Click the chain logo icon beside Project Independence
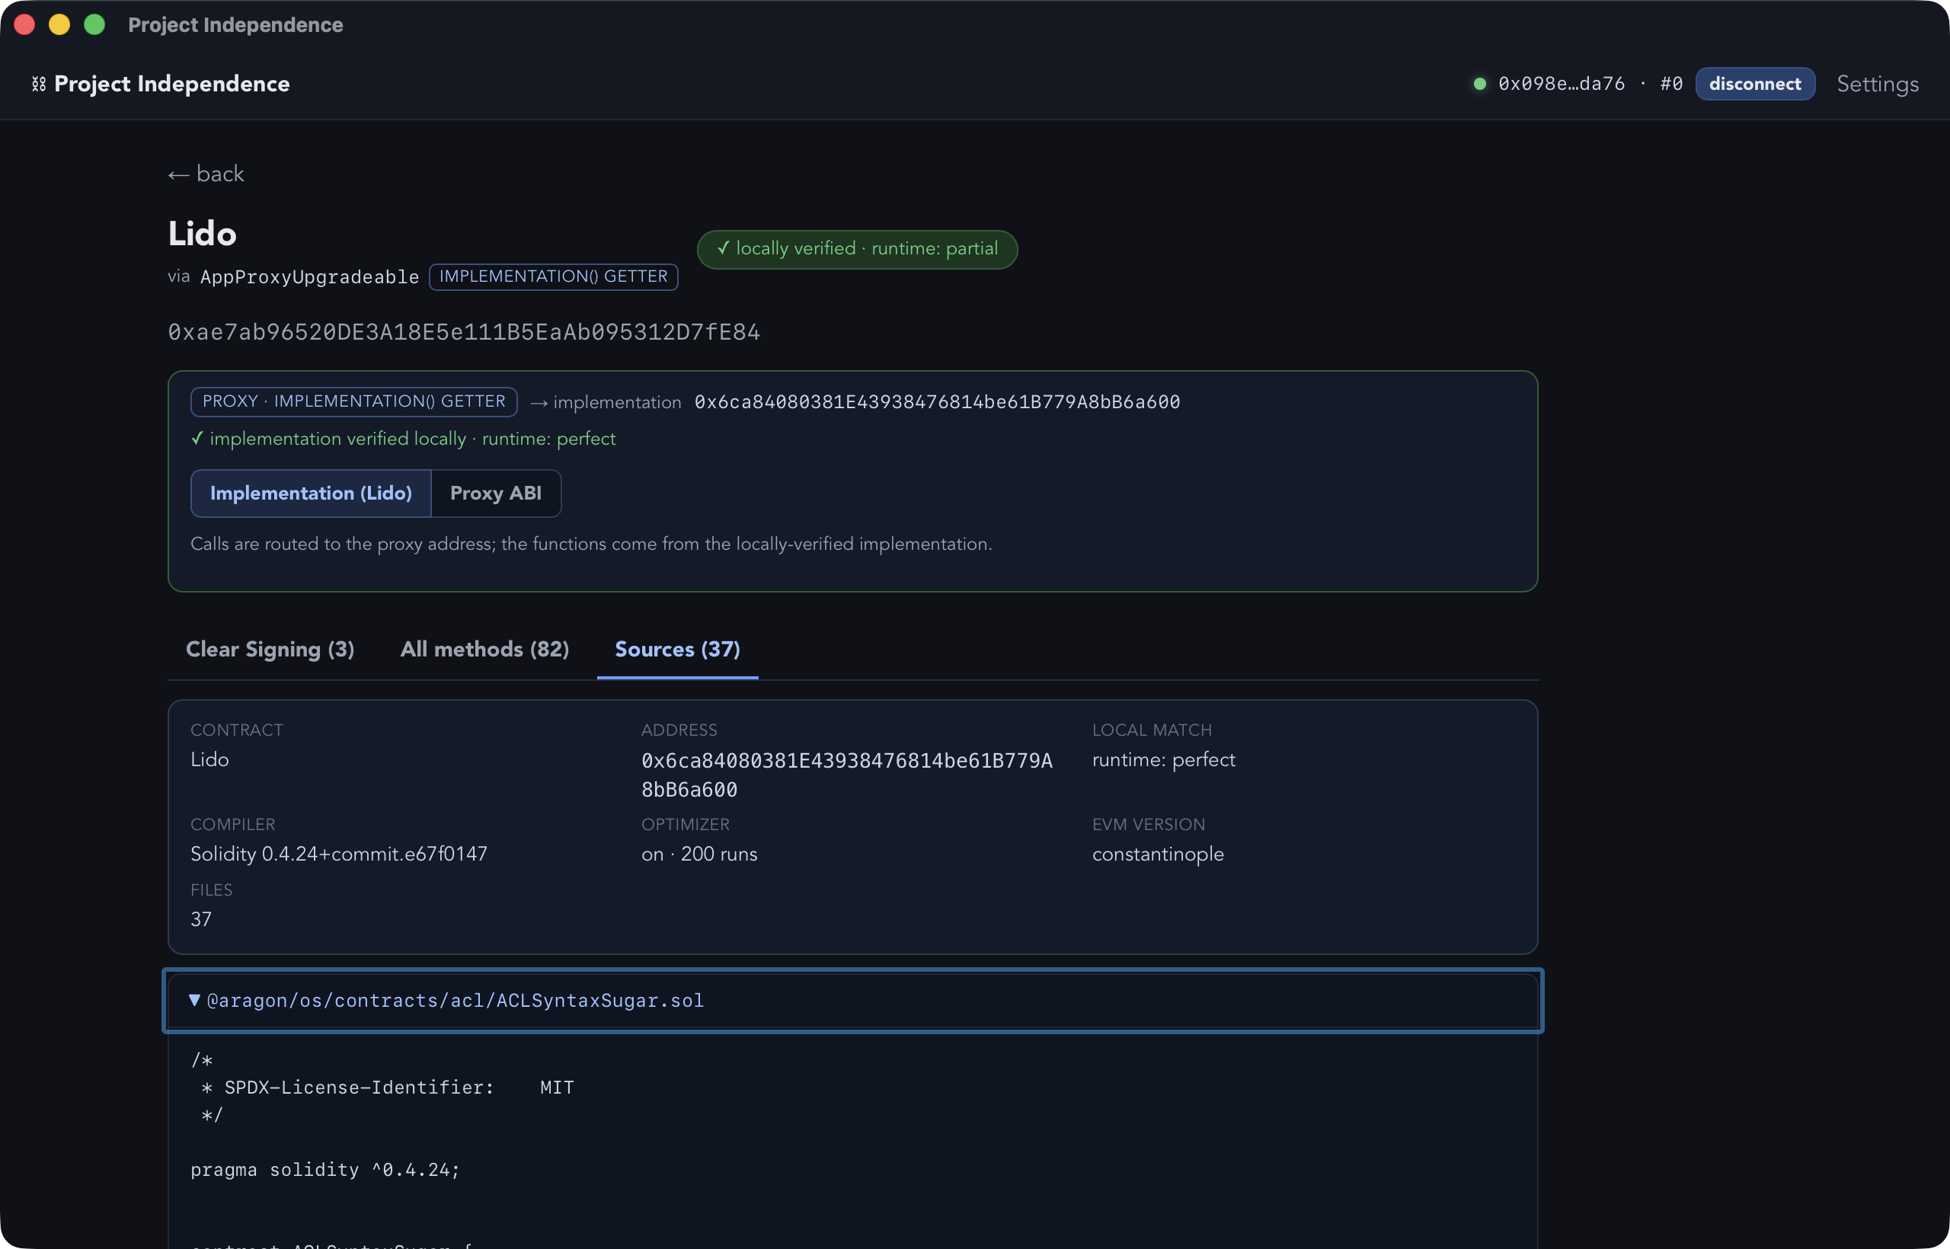Screen dimensions: 1950x1249 pyautogui.click(x=38, y=85)
